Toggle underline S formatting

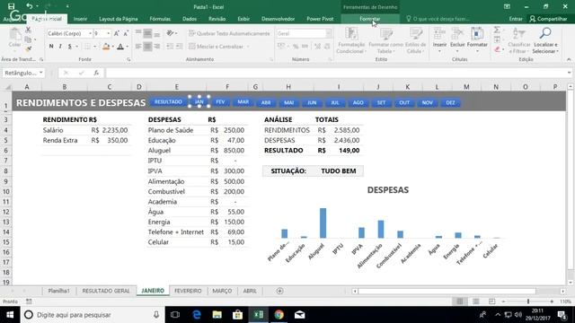click(x=70, y=47)
